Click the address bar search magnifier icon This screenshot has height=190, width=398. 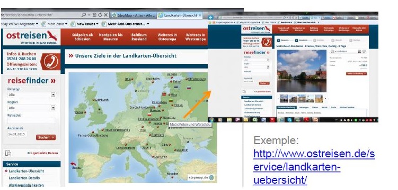(84, 15)
